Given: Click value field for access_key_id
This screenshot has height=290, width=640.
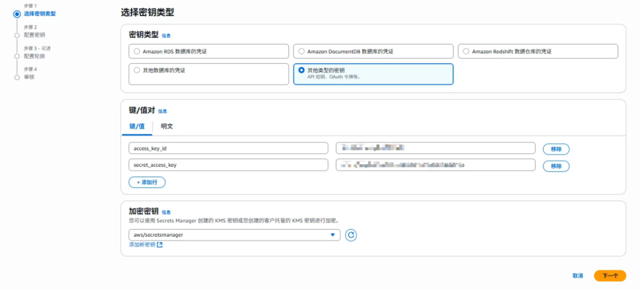Looking at the screenshot, I should click(x=436, y=148).
